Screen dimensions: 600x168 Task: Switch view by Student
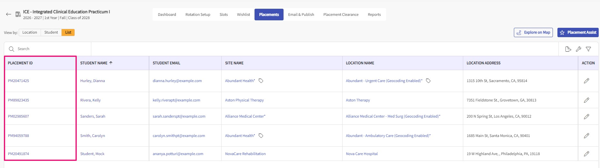point(51,32)
